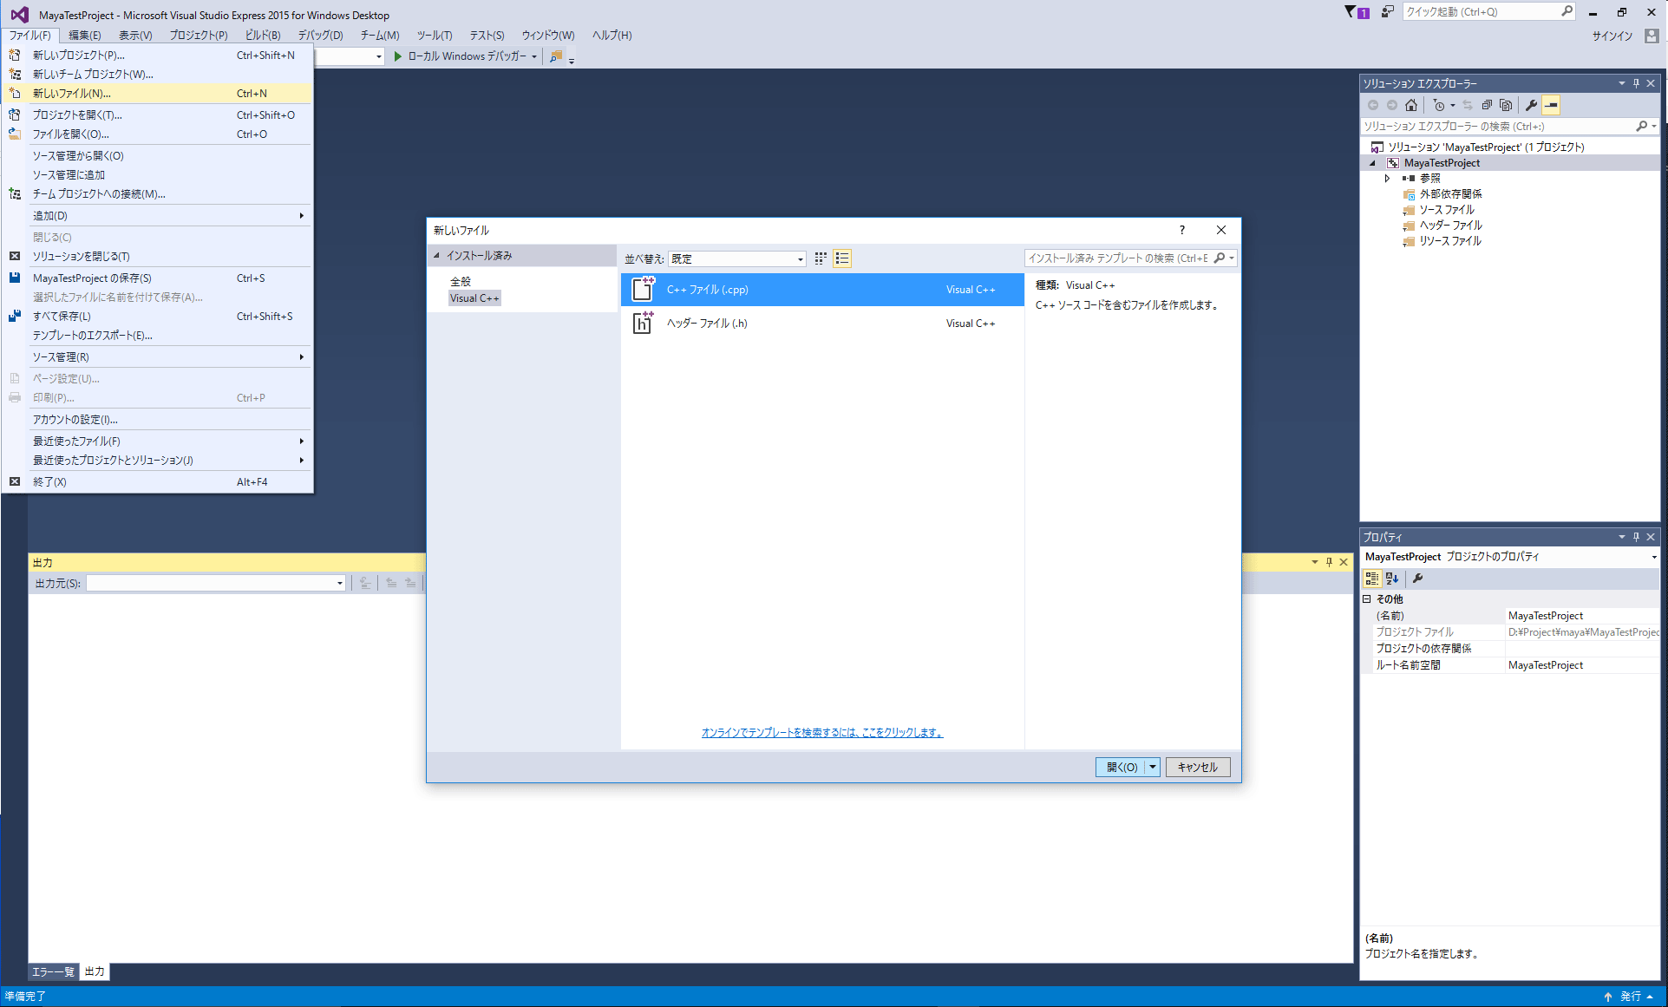
Task: Click the installed templates search field
Action: pos(1118,258)
